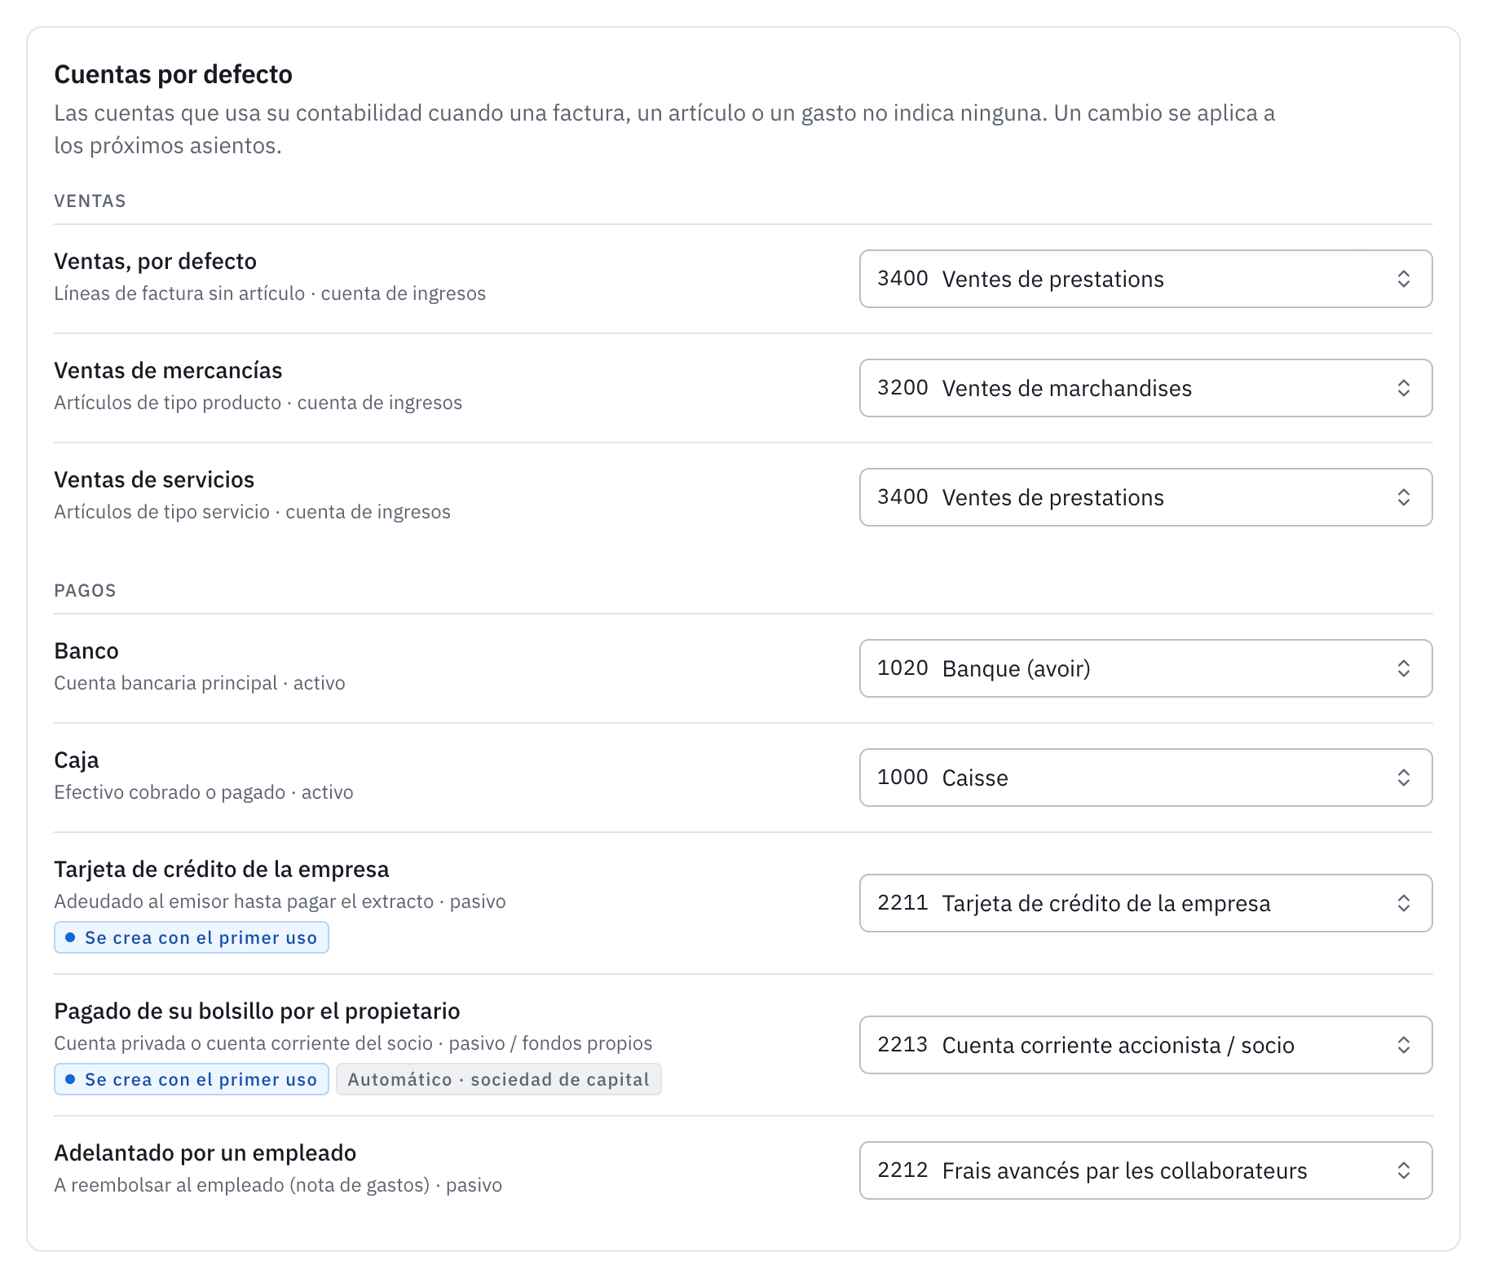1487x1278 pixels.
Task: Click the VENTAS section label
Action: [90, 201]
